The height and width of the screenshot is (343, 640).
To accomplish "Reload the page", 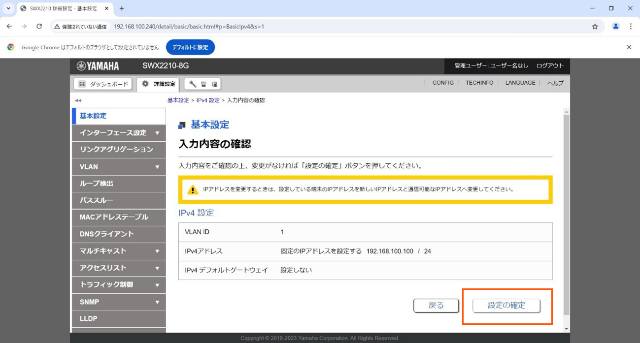I will coord(39,27).
